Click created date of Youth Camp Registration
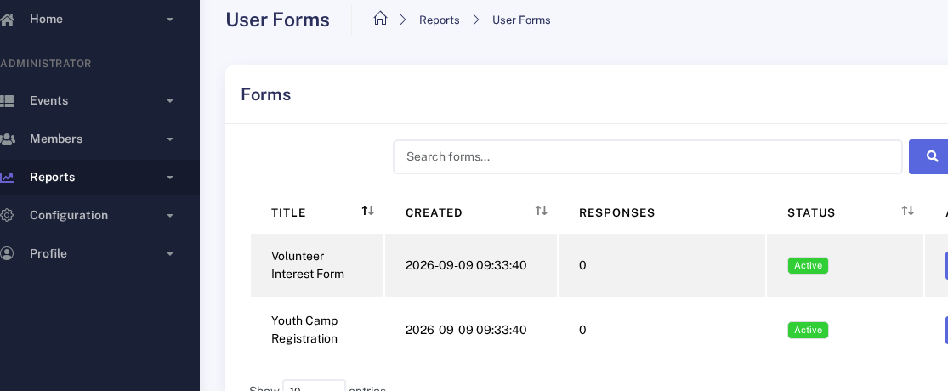948x391 pixels. click(x=466, y=330)
